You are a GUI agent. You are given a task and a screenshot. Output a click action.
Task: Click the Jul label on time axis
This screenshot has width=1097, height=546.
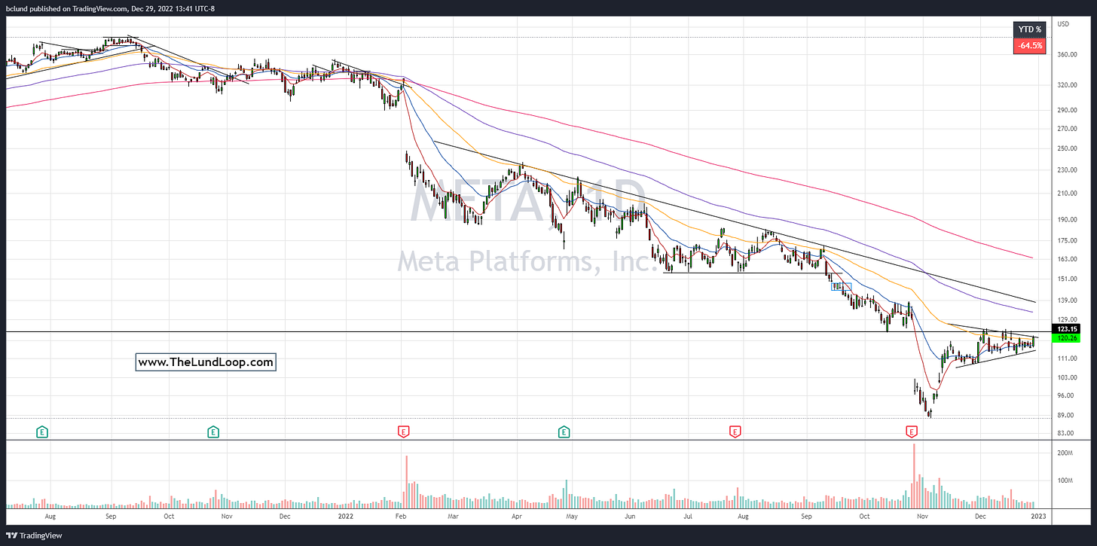(688, 517)
